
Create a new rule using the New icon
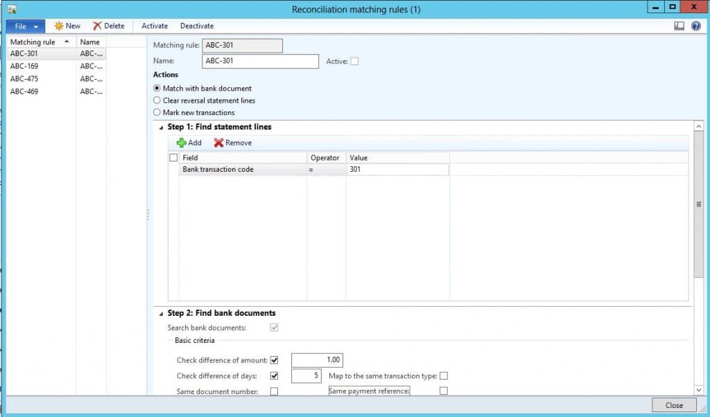[x=67, y=26]
